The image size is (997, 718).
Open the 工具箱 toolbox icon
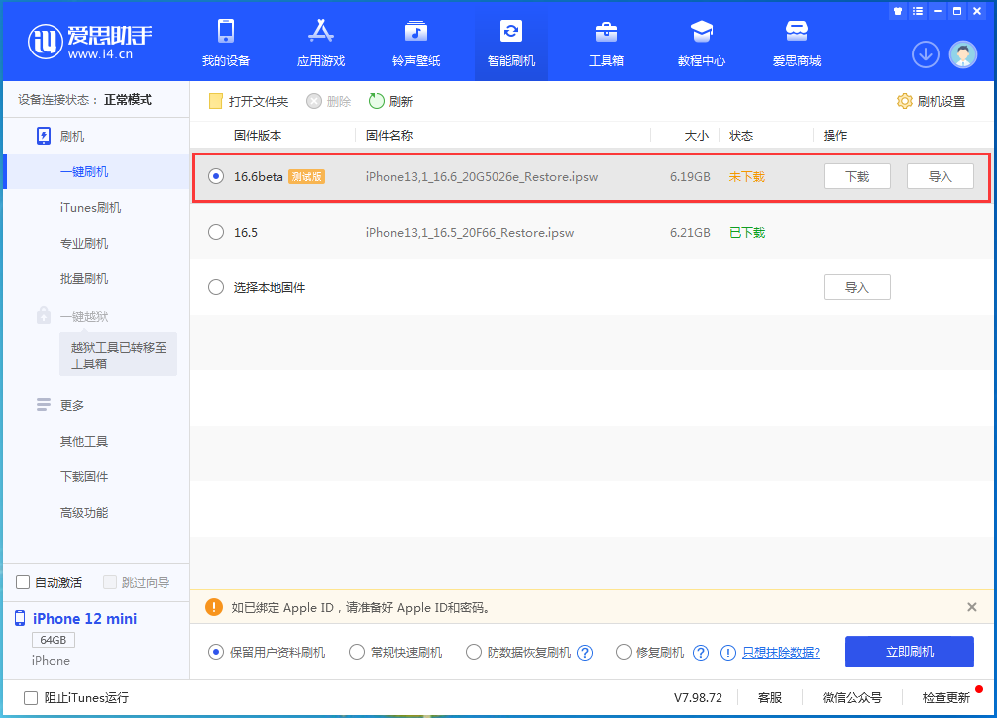[x=607, y=32]
